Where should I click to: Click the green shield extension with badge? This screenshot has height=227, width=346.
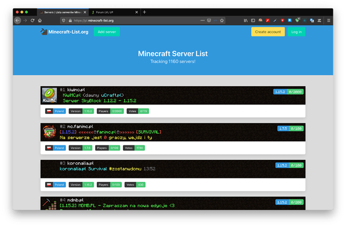pyautogui.click(x=297, y=21)
